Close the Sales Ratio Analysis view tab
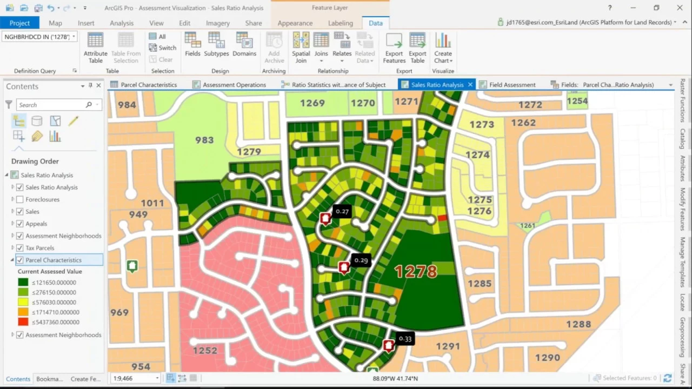The height and width of the screenshot is (389, 692). pos(470,85)
